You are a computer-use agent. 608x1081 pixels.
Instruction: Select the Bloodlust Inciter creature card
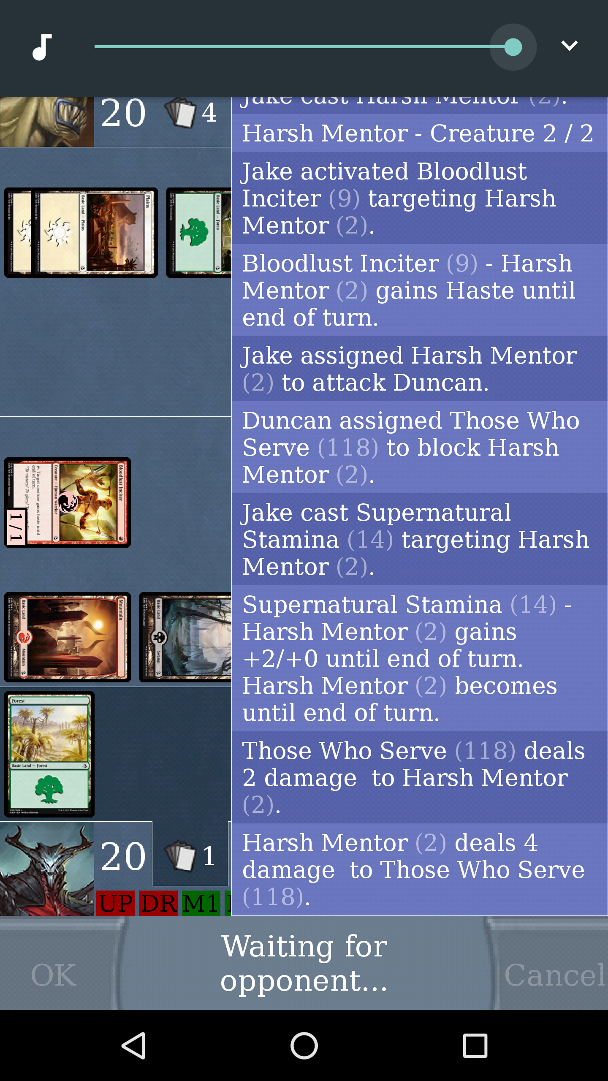pyautogui.click(x=68, y=502)
